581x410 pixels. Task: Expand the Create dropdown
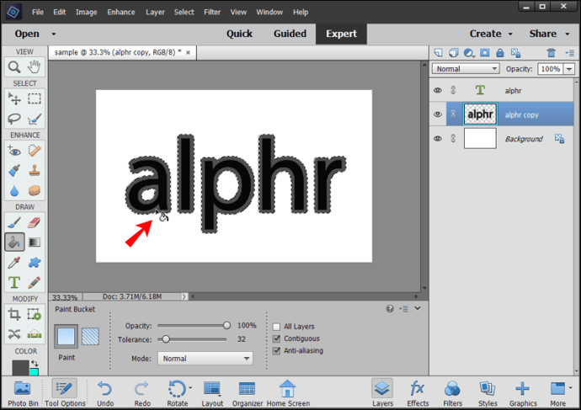click(x=510, y=34)
